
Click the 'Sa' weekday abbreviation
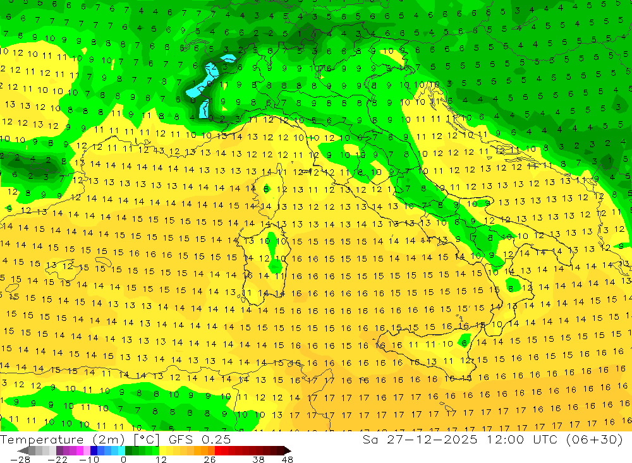pyautogui.click(x=370, y=440)
